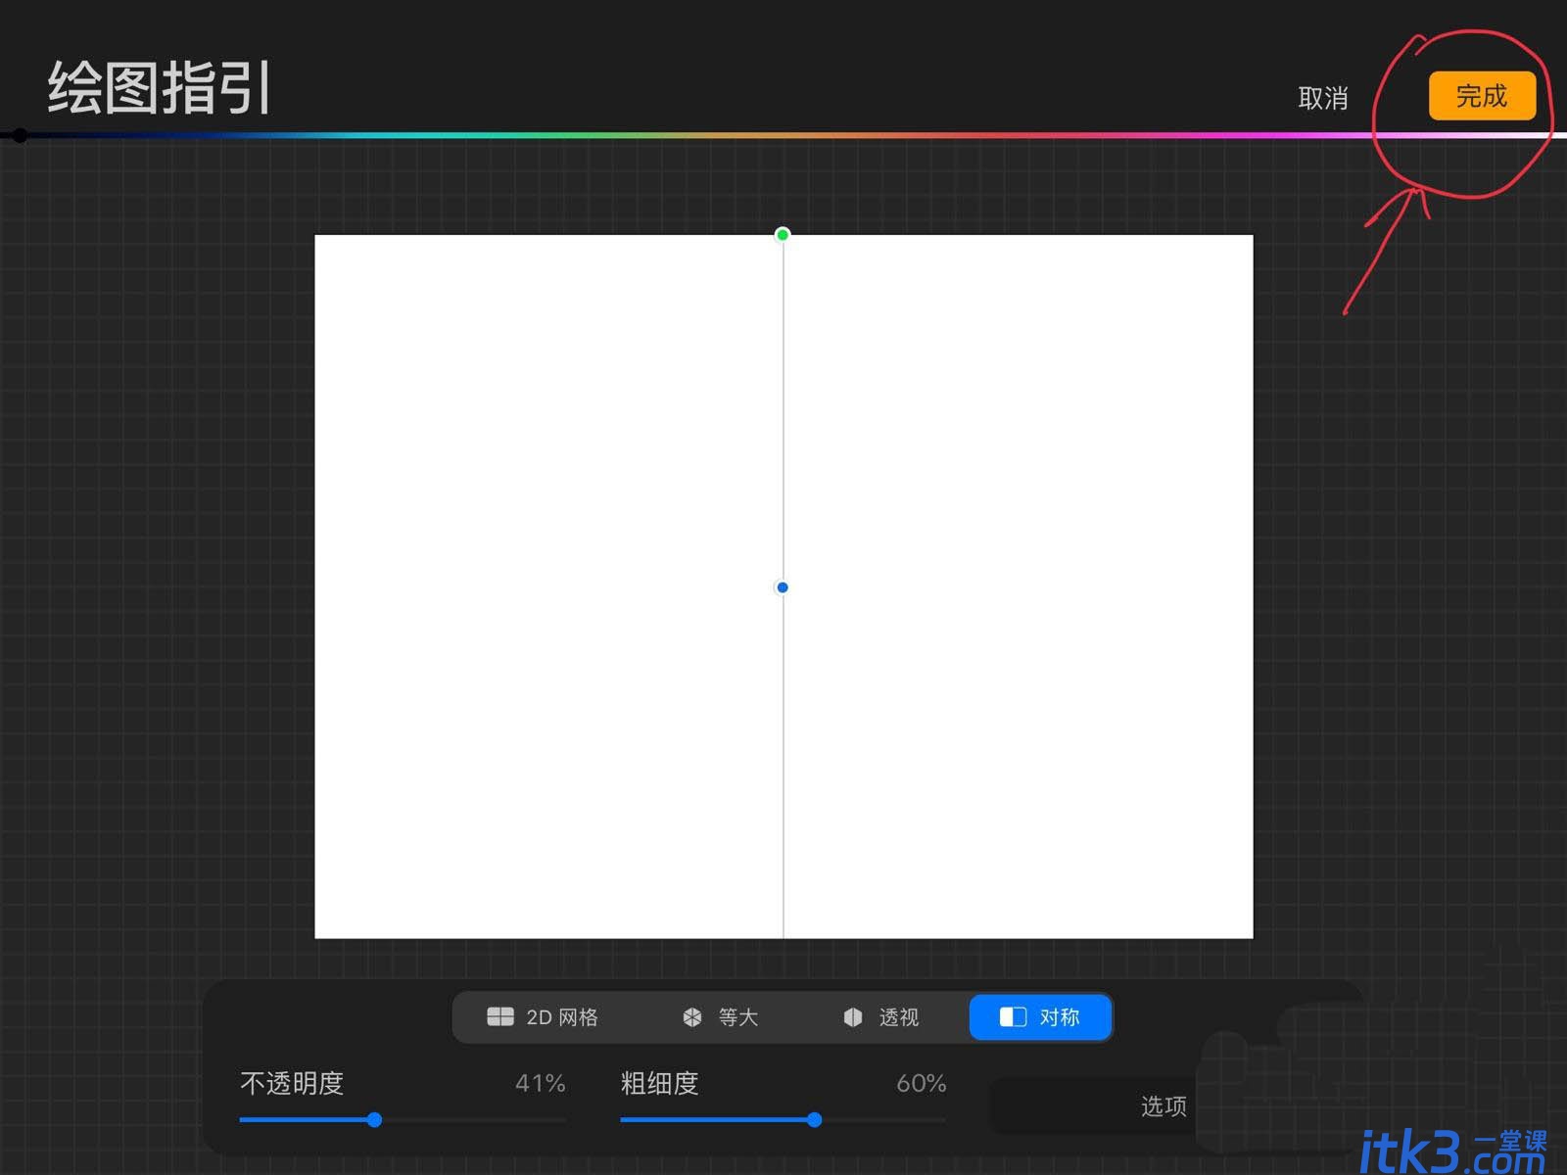
Task: Click the 41% opacity value
Action: [541, 1083]
